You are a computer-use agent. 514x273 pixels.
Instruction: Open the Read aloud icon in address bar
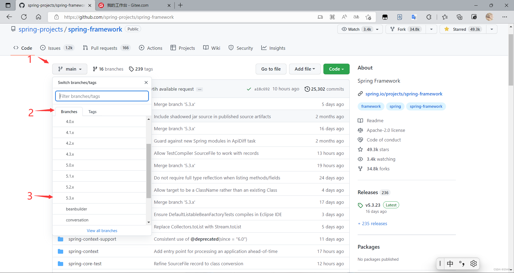[344, 17]
